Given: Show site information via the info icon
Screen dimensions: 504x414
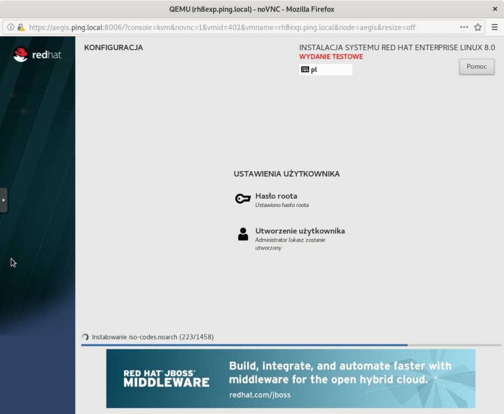Looking at the screenshot, I should (10, 27).
